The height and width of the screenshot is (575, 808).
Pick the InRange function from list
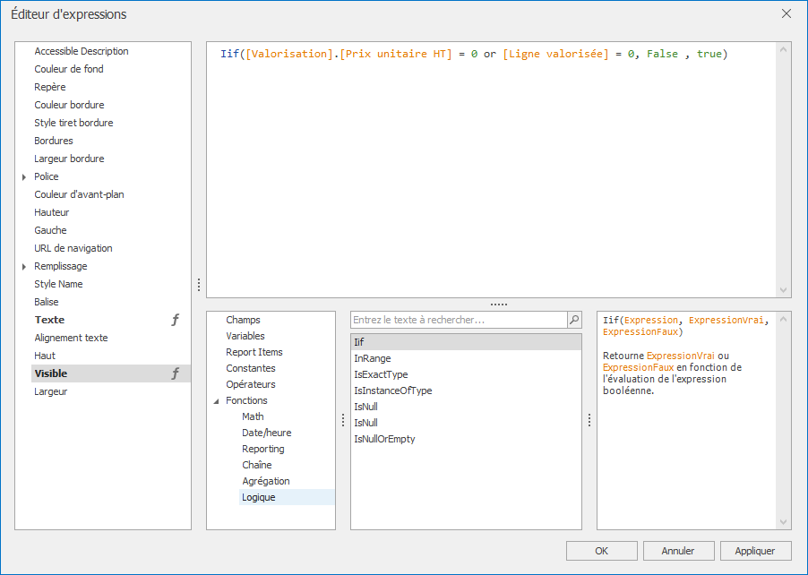pos(372,358)
